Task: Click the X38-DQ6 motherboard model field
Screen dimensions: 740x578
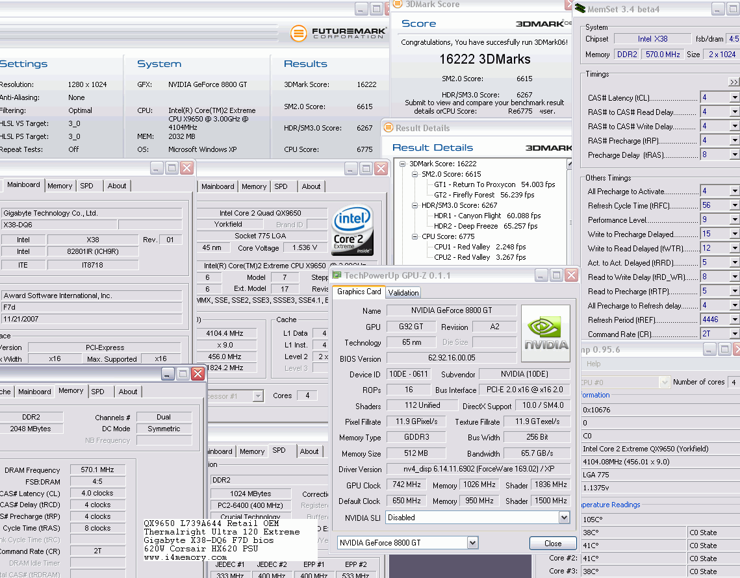Action: 59,225
